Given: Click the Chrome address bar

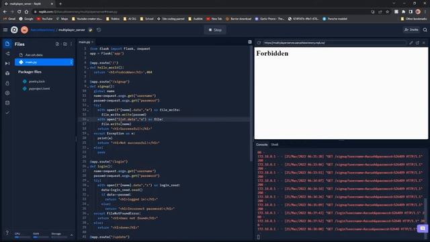Looking at the screenshot, I should click(x=200, y=12).
